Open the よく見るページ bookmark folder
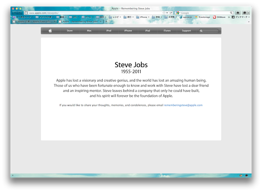 point(23,17)
